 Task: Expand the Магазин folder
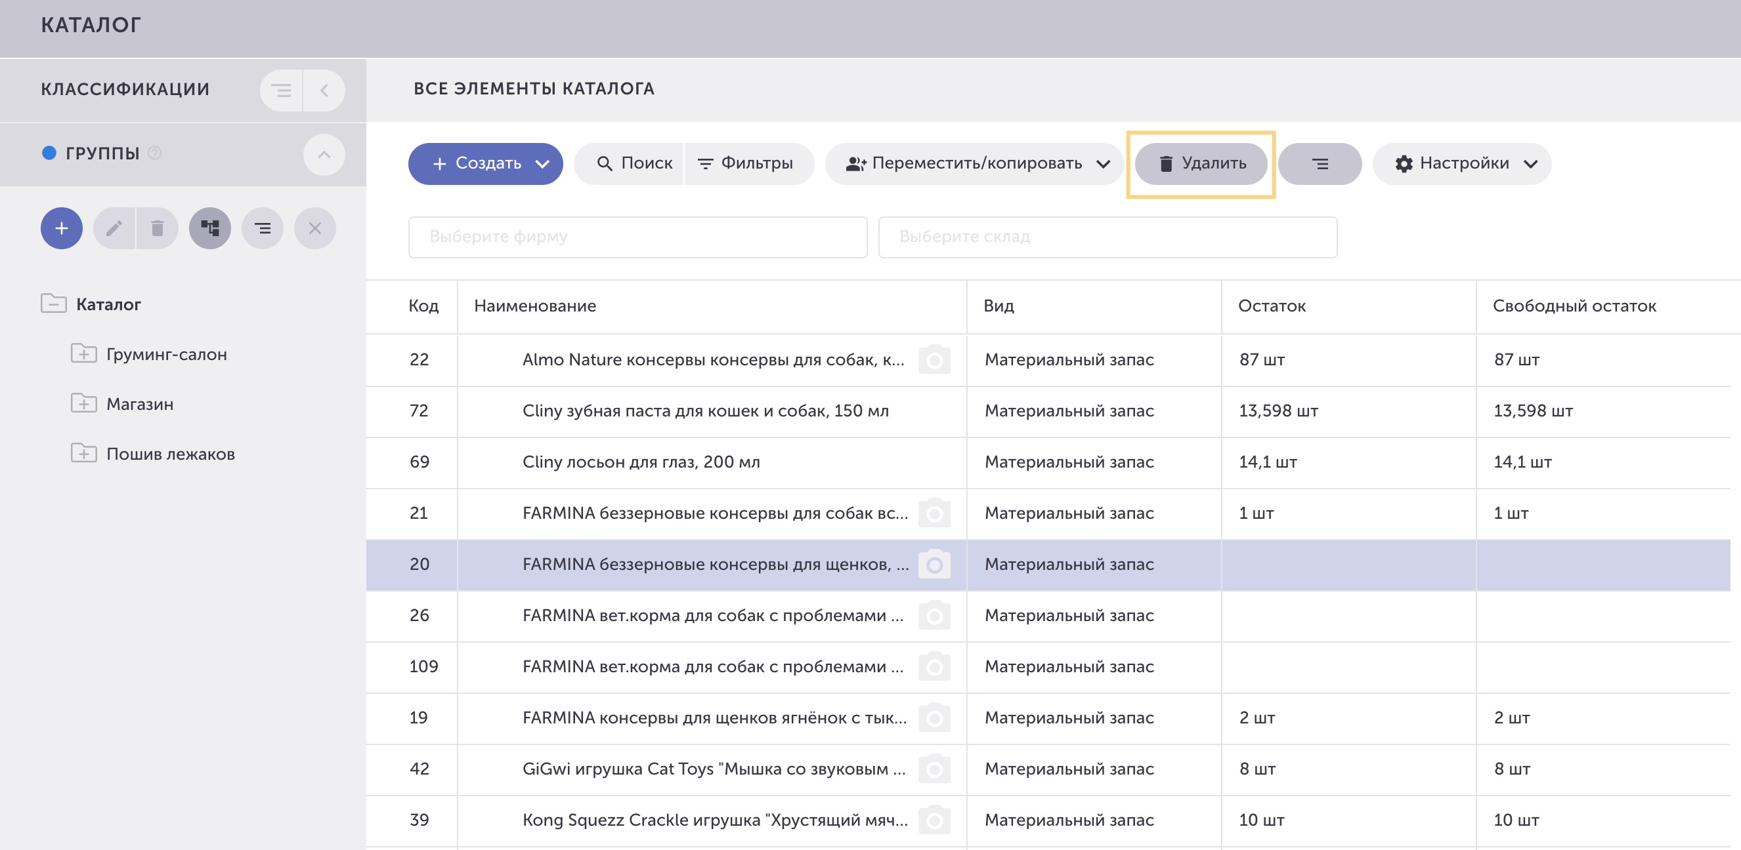[x=84, y=403]
